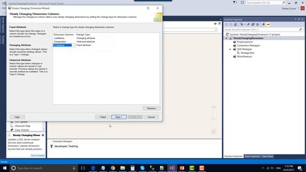Click the Historical attribute change type cell

(x=94, y=42)
